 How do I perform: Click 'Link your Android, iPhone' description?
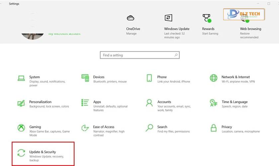(x=174, y=81)
